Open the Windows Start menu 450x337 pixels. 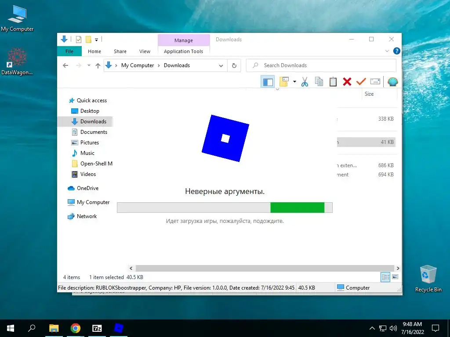[11, 328]
